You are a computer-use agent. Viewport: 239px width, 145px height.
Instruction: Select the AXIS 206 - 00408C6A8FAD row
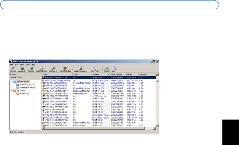[x=99, y=86]
